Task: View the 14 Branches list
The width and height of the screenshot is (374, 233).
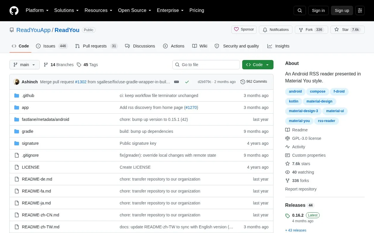Action: 58,65
